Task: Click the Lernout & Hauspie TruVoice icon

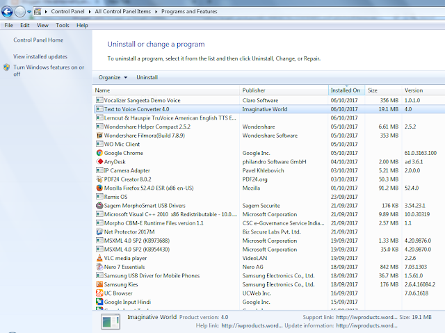Action: pyautogui.click(x=99, y=117)
